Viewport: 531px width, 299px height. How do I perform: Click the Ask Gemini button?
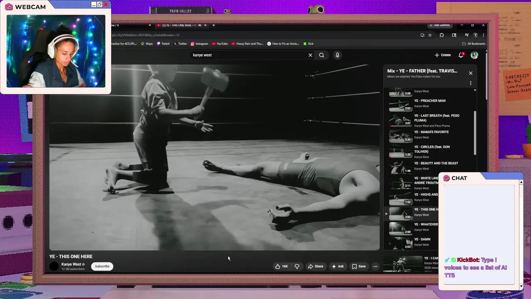coord(439,25)
